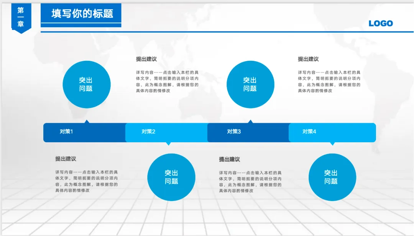Screen dimensions: 414x236
Task: Select the 突出问题 circle above 对策3
Action: point(250,84)
